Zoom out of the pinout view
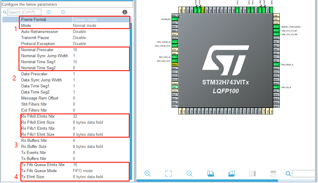This screenshot has height=183, width=318. tap(189, 174)
